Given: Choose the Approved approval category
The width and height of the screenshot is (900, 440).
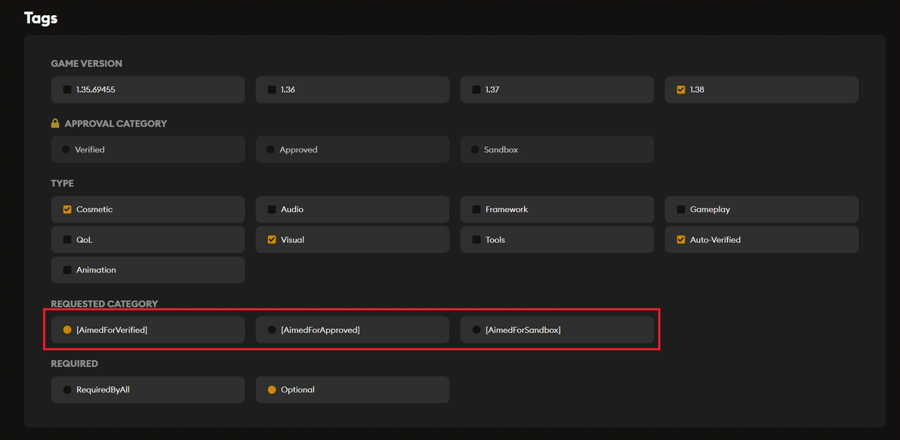Looking at the screenshot, I should click(271, 149).
